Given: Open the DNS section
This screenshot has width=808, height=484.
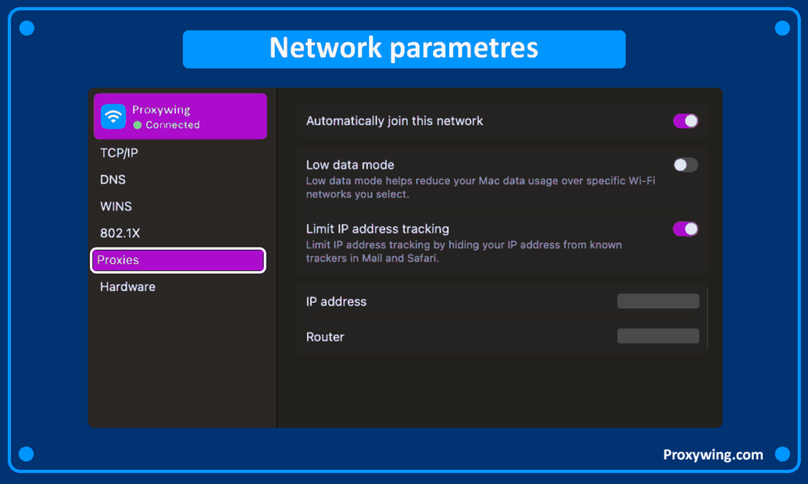Looking at the screenshot, I should tap(113, 180).
